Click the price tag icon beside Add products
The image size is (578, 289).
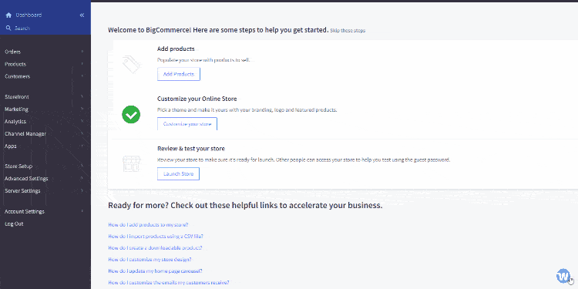(x=131, y=65)
